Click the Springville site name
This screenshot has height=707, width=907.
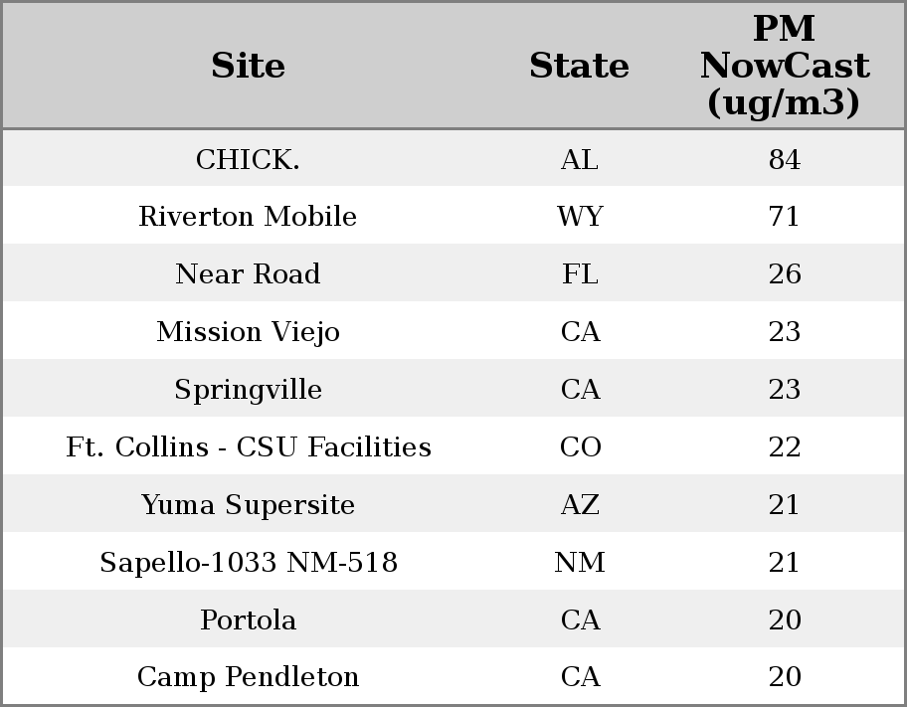[x=248, y=390]
